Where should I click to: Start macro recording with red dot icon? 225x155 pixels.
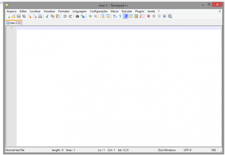pyautogui.click(x=148, y=16)
